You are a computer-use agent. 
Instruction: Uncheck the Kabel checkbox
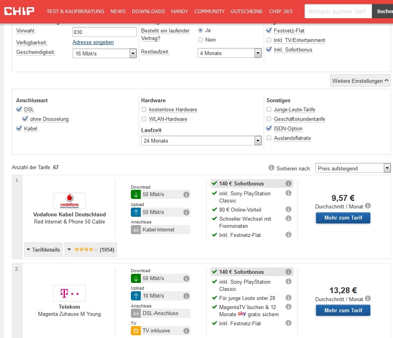click(x=19, y=128)
